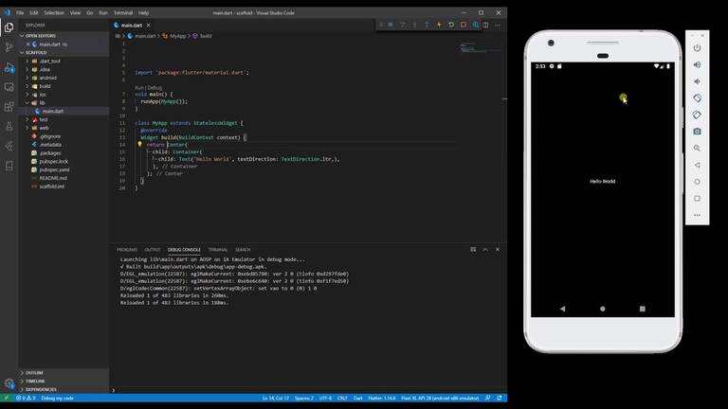Open the Run and Debug view icon
The height and width of the screenshot is (409, 728).
pyautogui.click(x=9, y=67)
